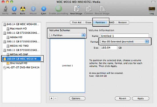The image size is (157, 107).
Task: Click the Burn toolbar icon
Action: point(23,9)
